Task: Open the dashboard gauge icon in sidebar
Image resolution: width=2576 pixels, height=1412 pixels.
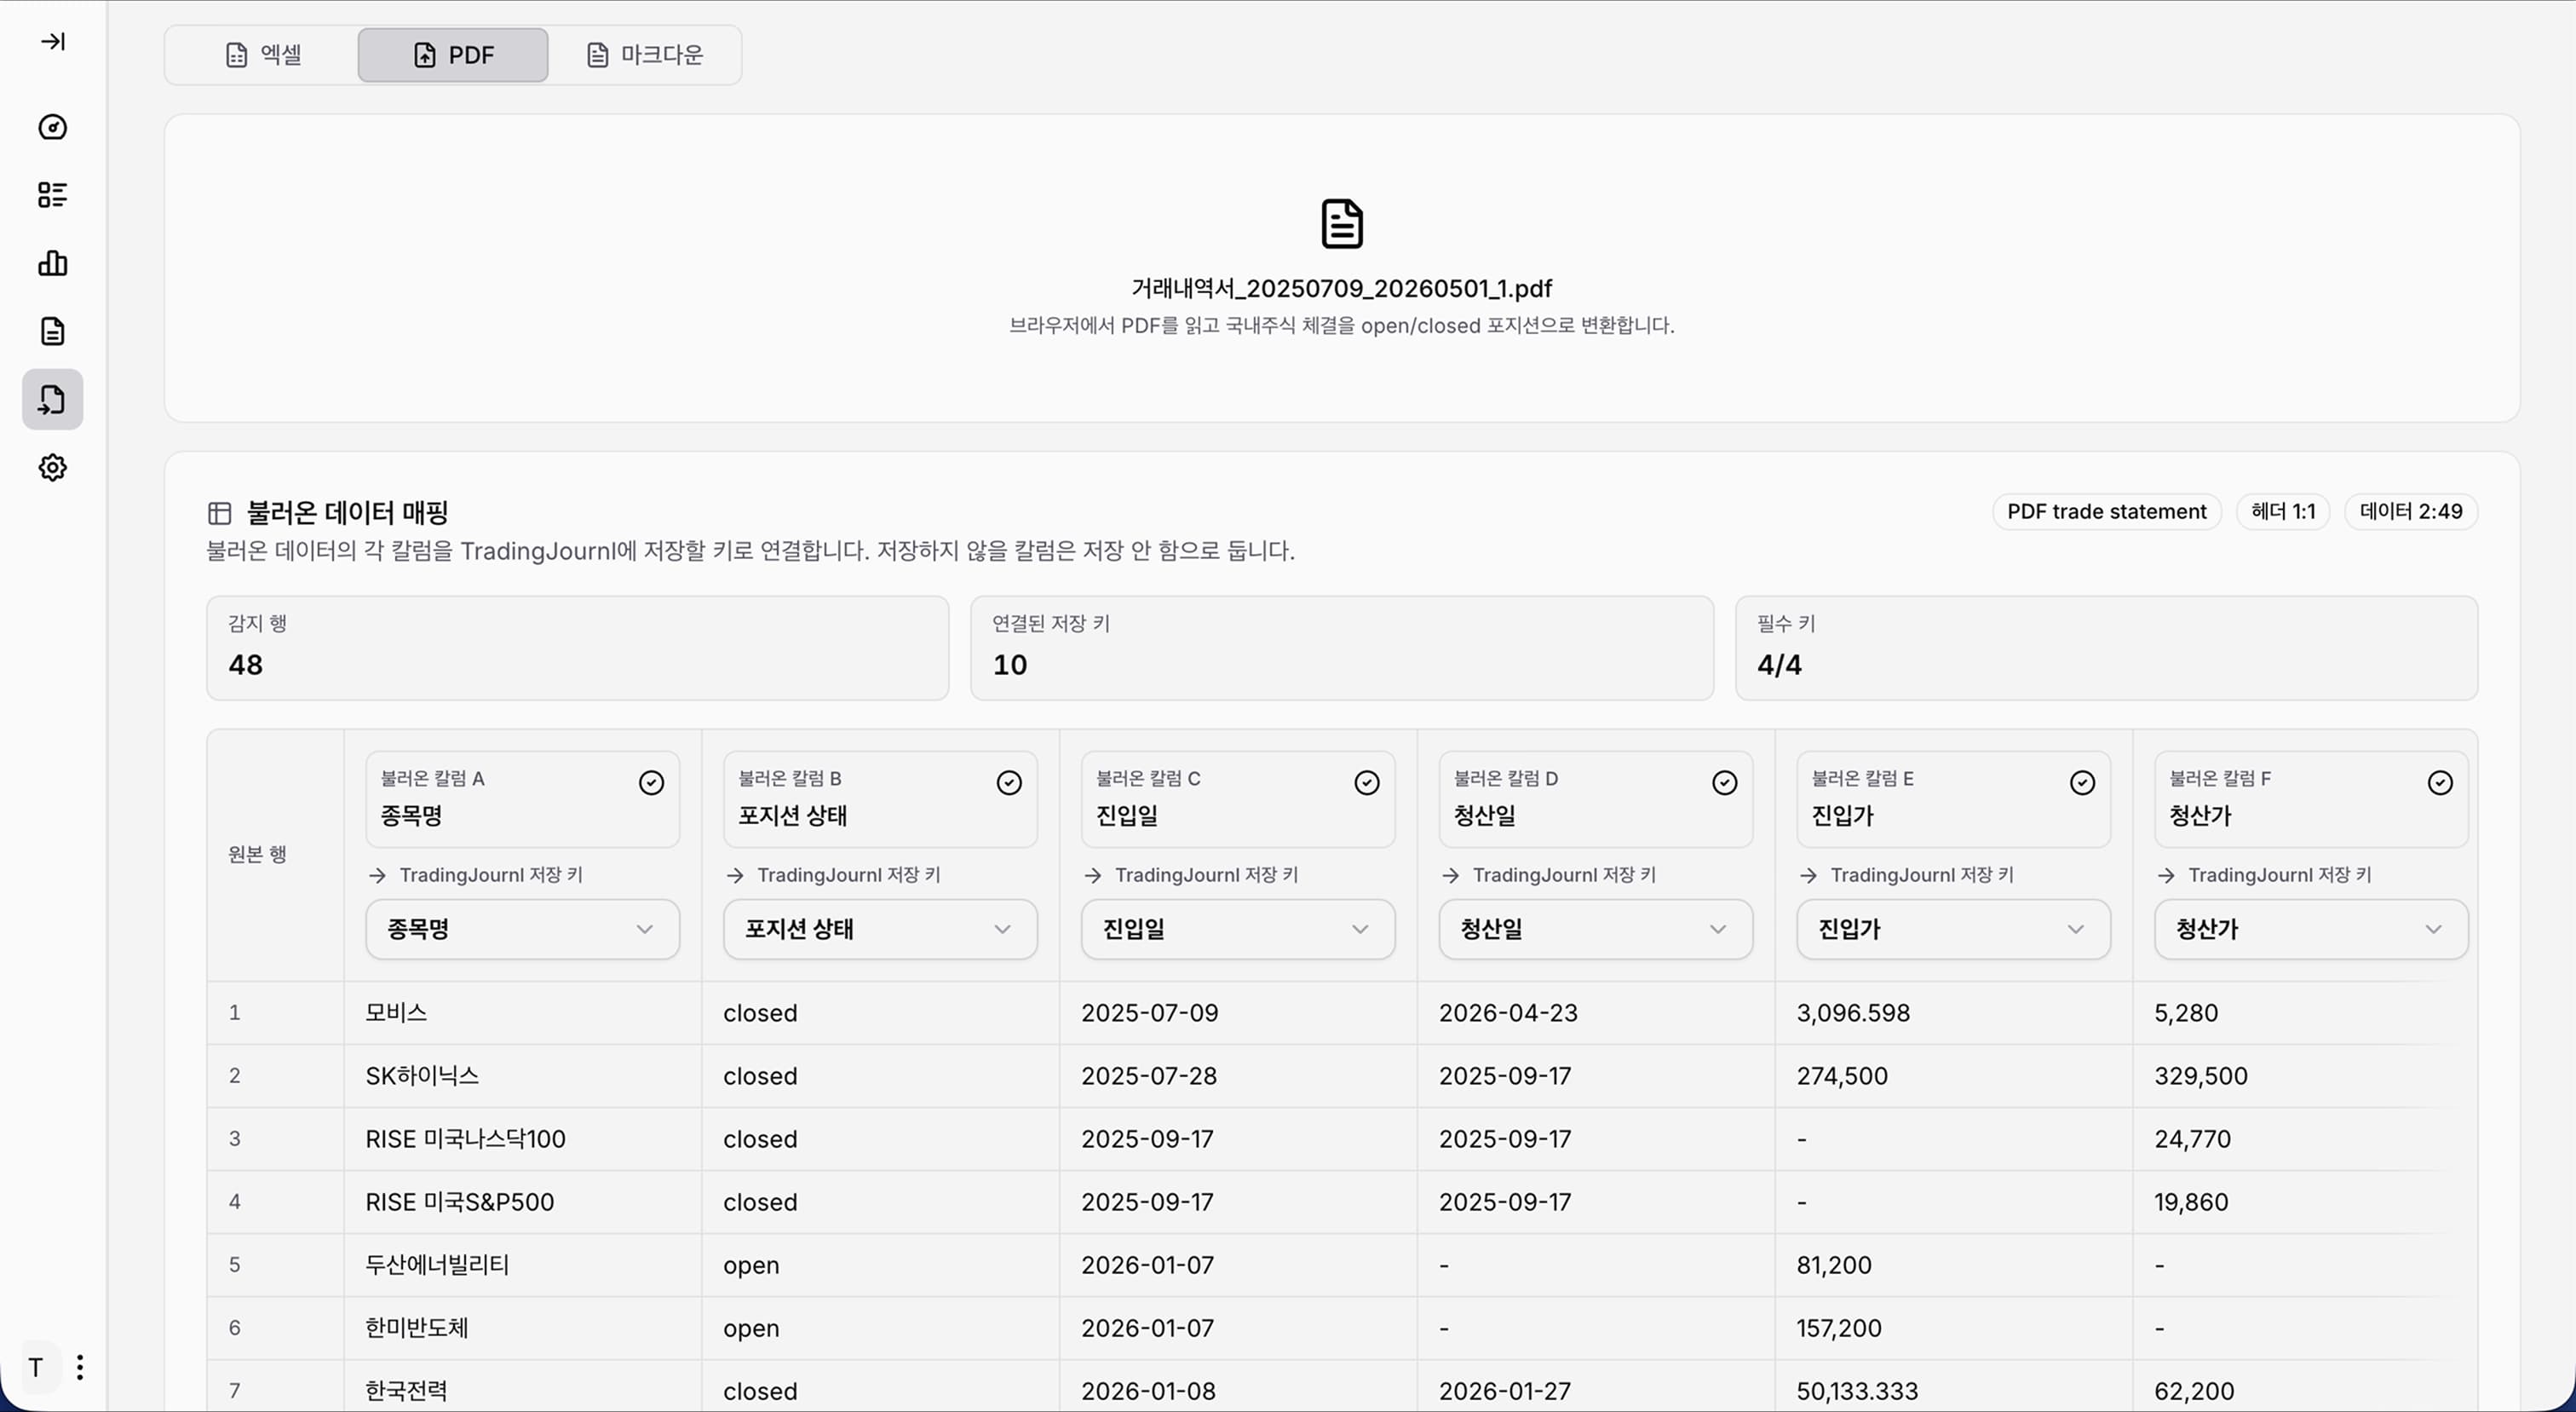Action: coord(53,127)
